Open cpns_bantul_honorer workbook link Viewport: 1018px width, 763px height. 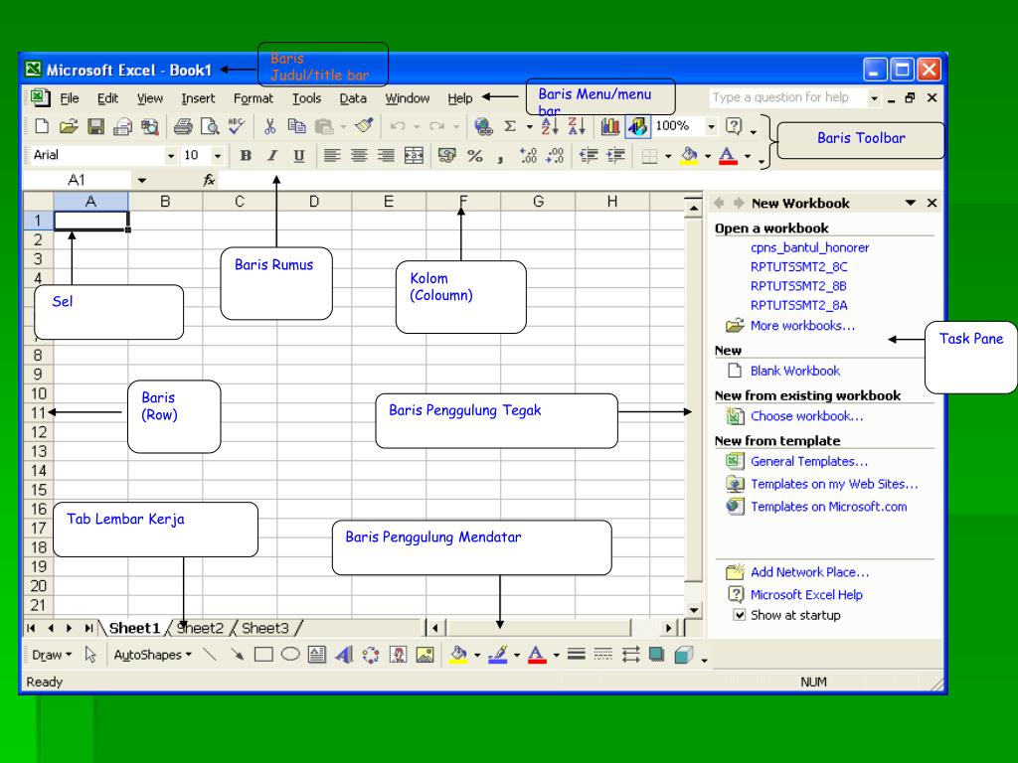(809, 247)
